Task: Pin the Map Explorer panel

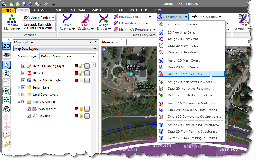Action: (x=96, y=42)
